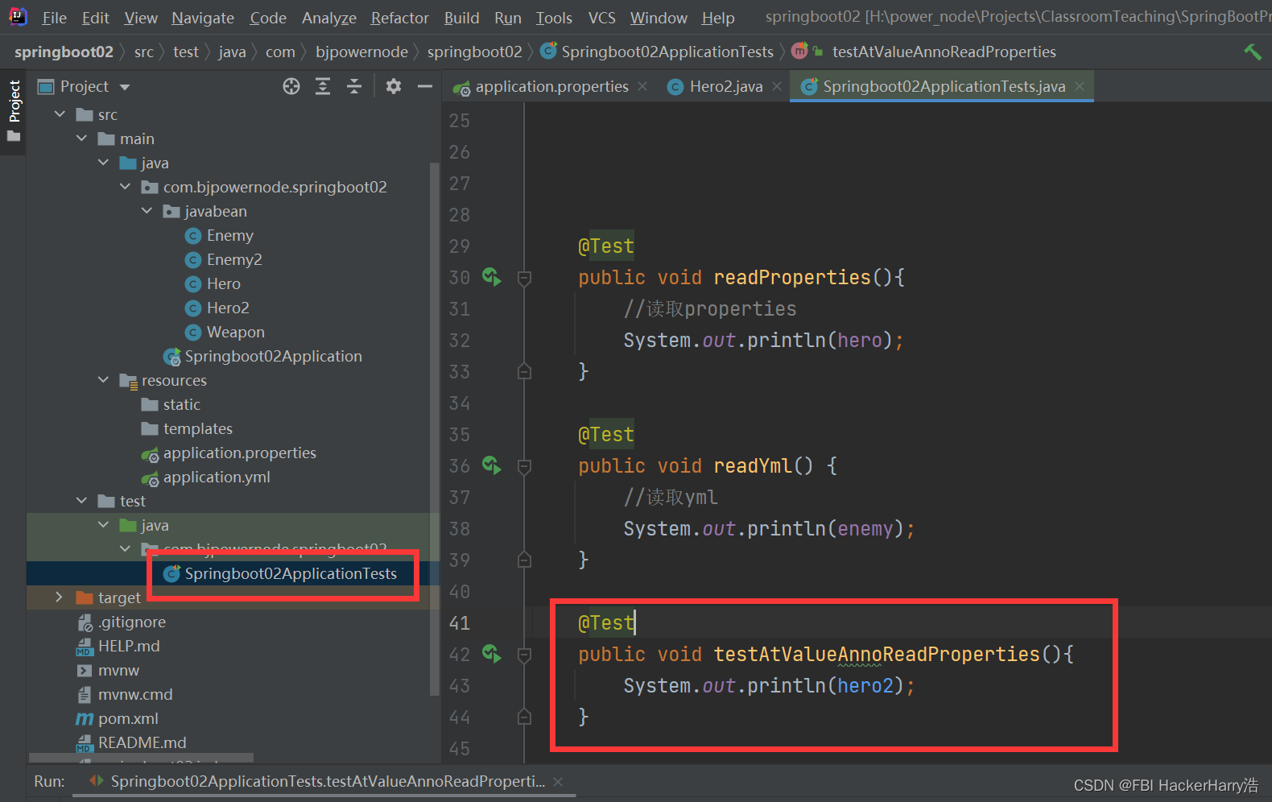The image size is (1272, 802).
Task: Close Springboot02ApplicationTests.java tab
Action: point(1080,86)
